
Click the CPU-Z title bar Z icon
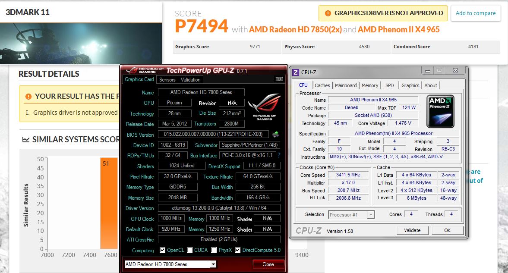tap(296, 72)
